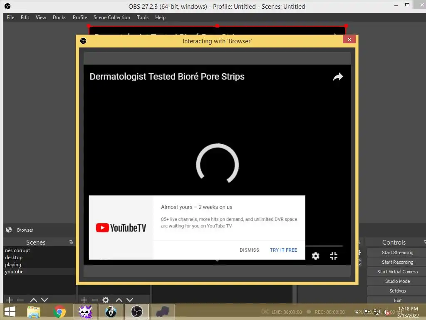Click Start Virtual Camera
Screen dimensions: 426x320
pos(397,272)
